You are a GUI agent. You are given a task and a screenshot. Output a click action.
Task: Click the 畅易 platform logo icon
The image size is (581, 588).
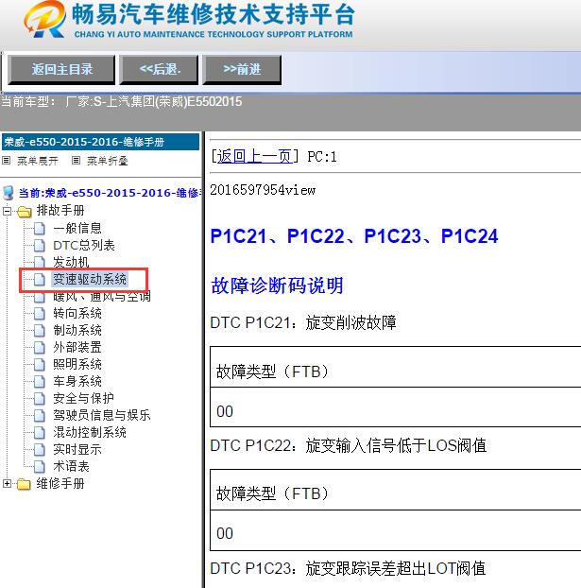44,20
